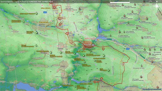Click the north compass star icon
Viewport: 162px width, 91px height.
click(x=157, y=6)
